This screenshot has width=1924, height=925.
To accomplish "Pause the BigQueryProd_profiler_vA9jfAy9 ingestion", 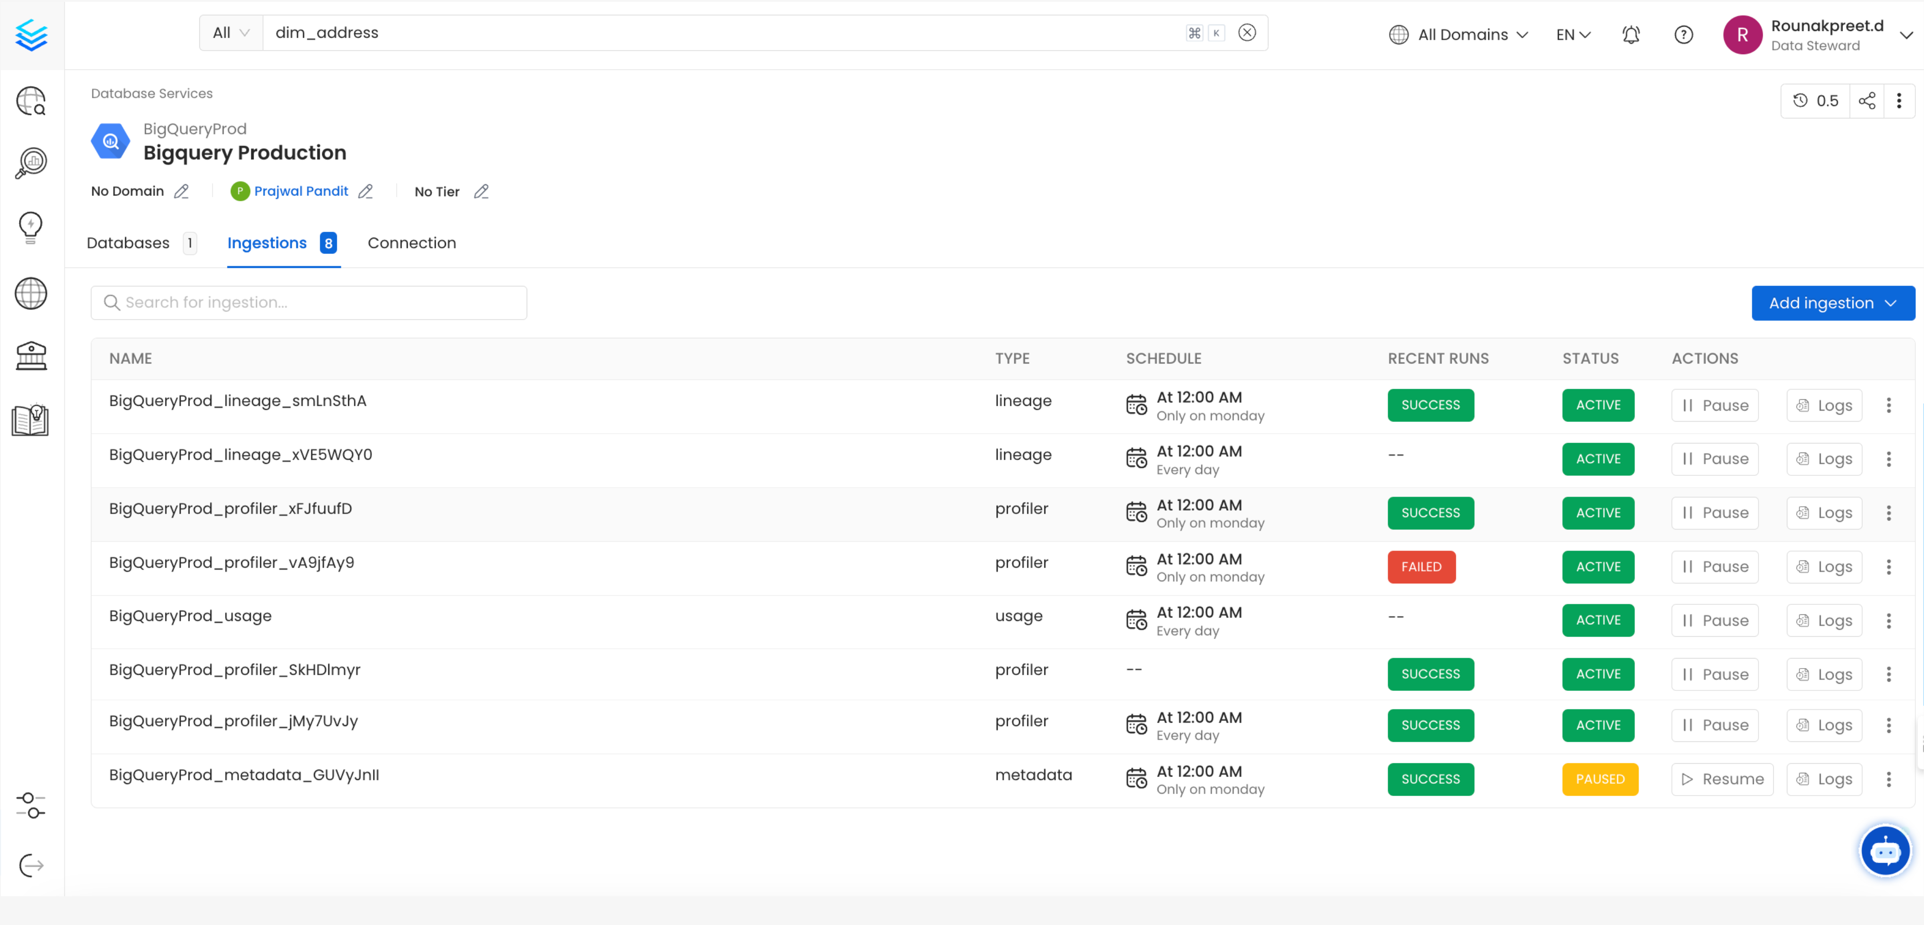I will [1715, 566].
